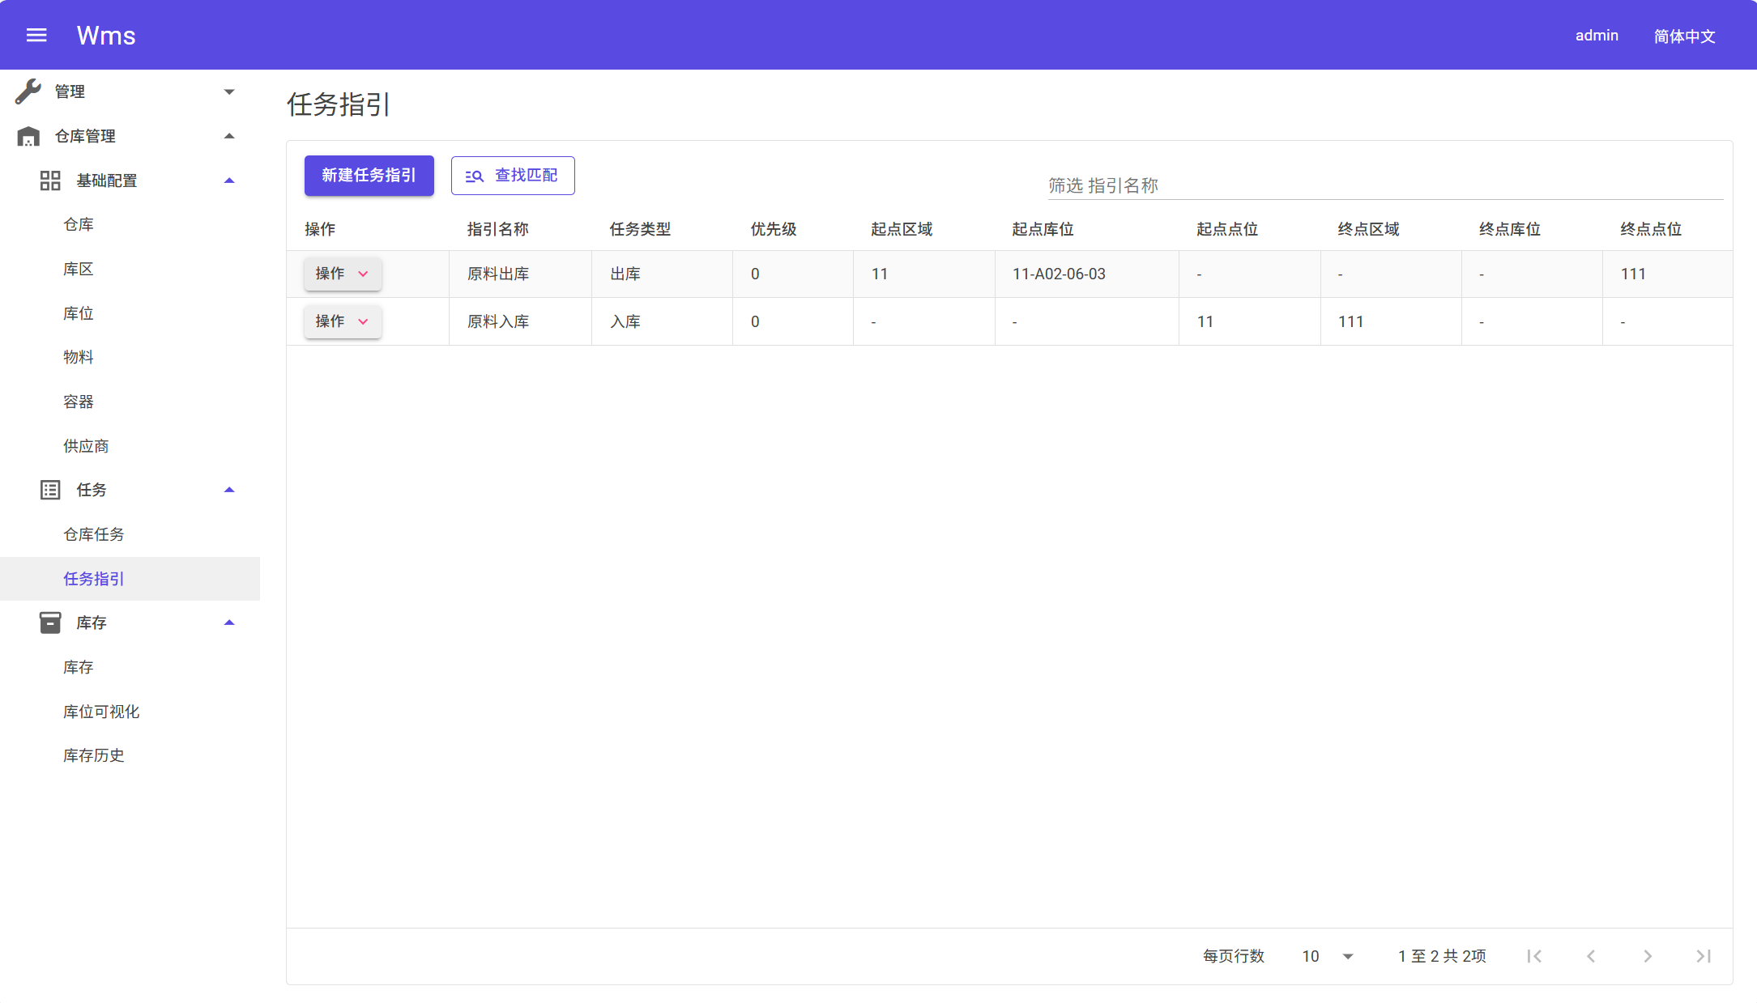Screen dimensions: 1757x1003
Task: Open the 简体中文 language selector
Action: click(x=1684, y=36)
